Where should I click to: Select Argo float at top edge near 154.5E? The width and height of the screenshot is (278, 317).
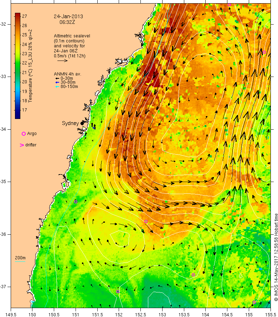coord(229,5)
